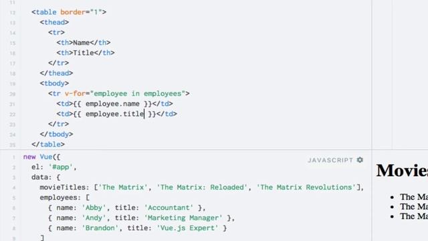Click line number 22 in HTML gutter
This screenshot has height=241, width=428.
point(12,114)
